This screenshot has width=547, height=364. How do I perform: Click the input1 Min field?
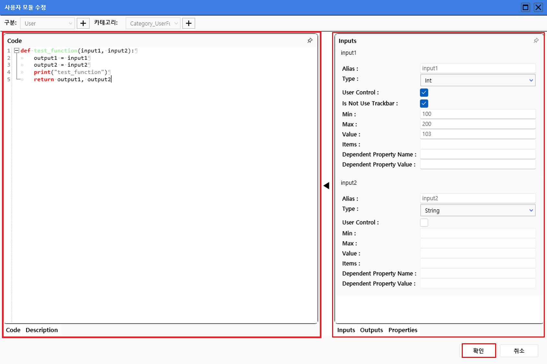click(478, 114)
